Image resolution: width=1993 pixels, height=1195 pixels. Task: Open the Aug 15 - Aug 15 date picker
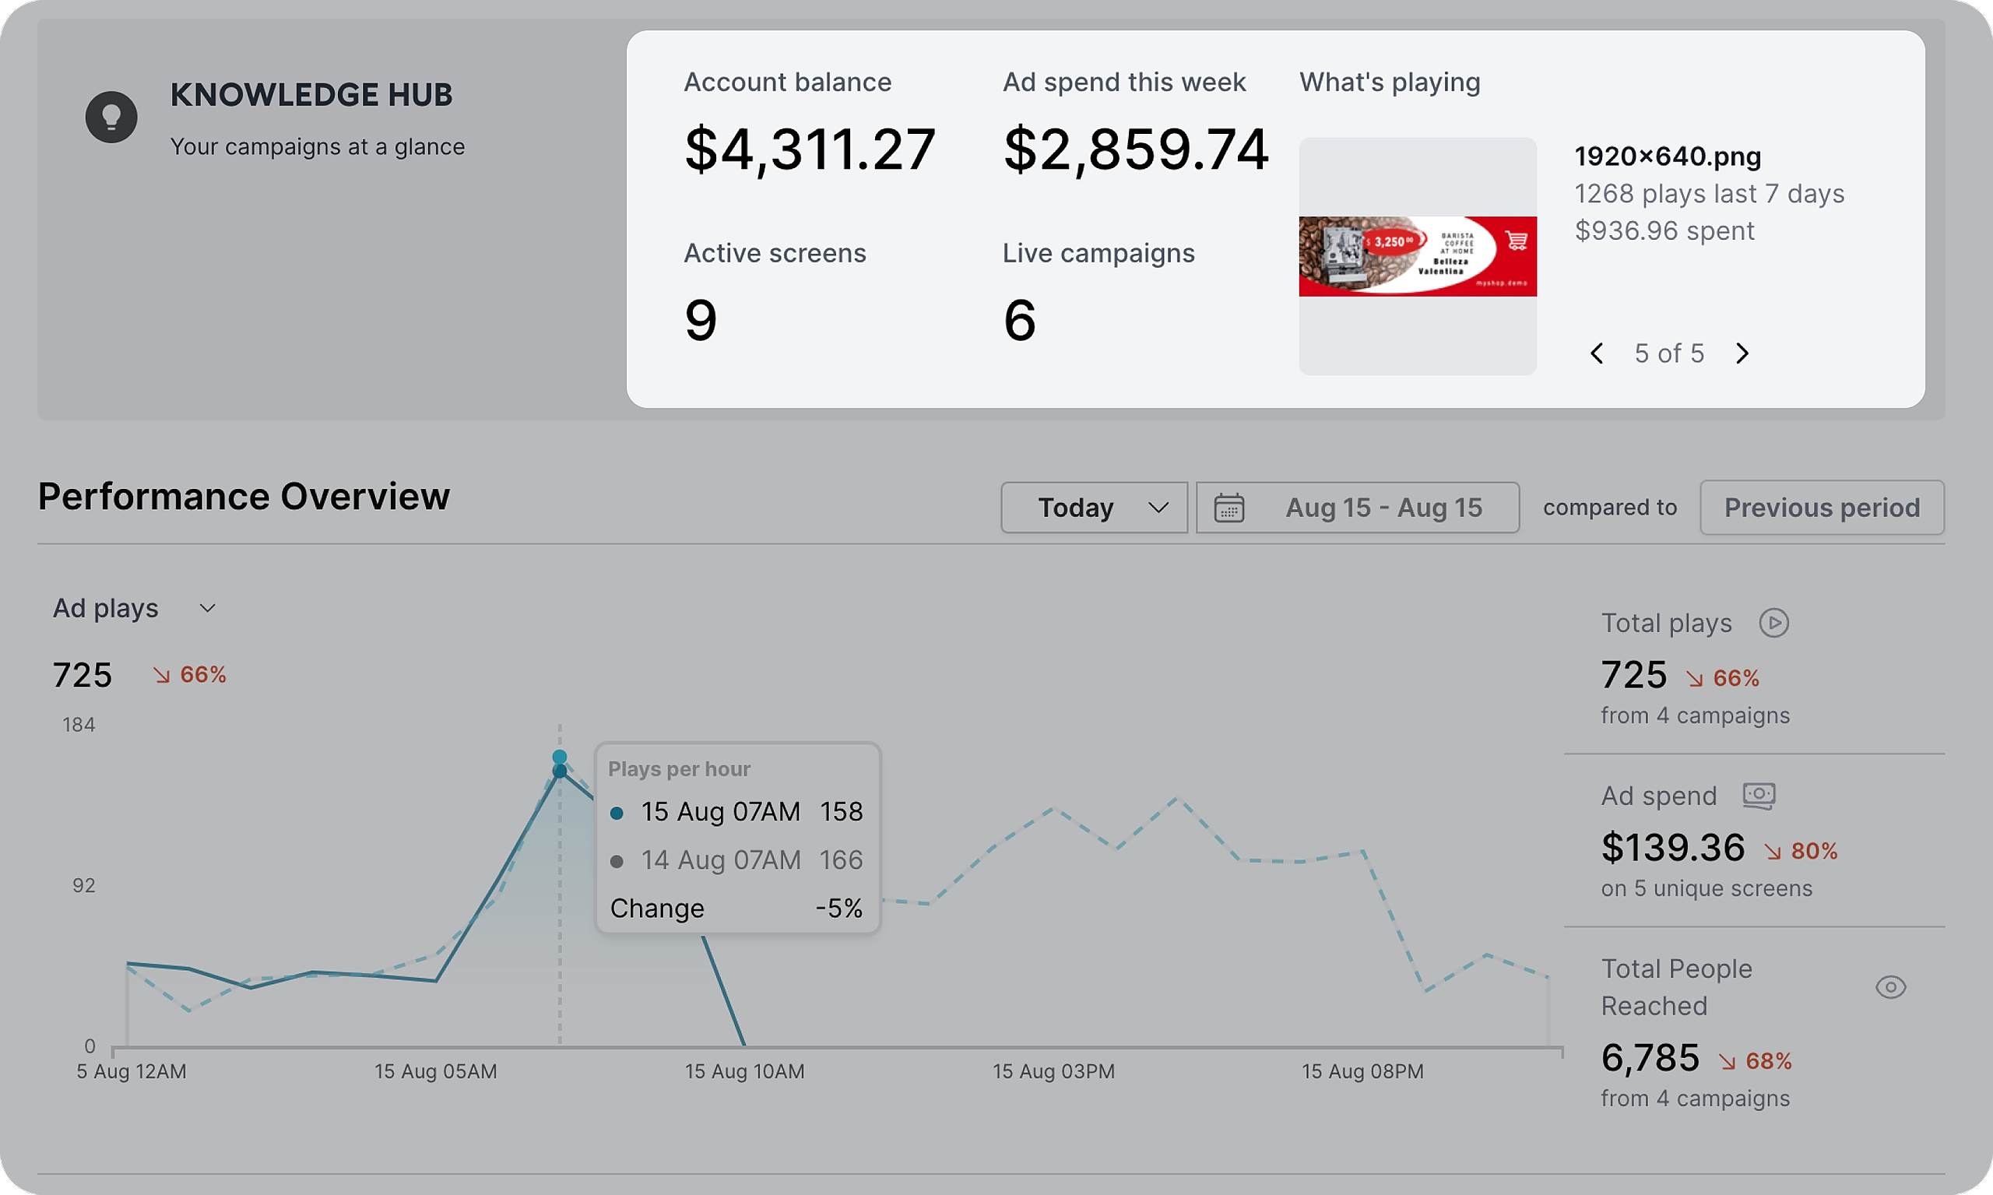[x=1382, y=508]
